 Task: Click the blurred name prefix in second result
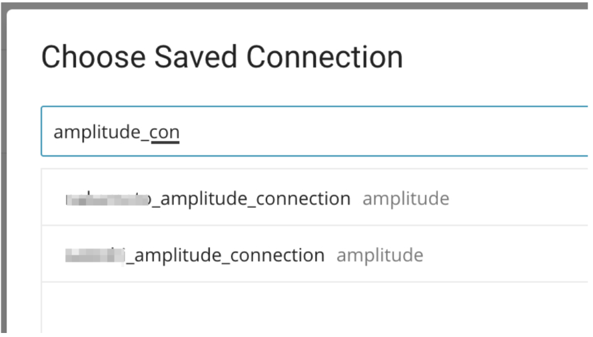point(95,255)
